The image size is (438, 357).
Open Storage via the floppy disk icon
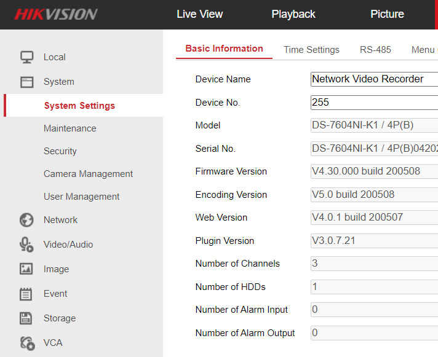[26, 318]
